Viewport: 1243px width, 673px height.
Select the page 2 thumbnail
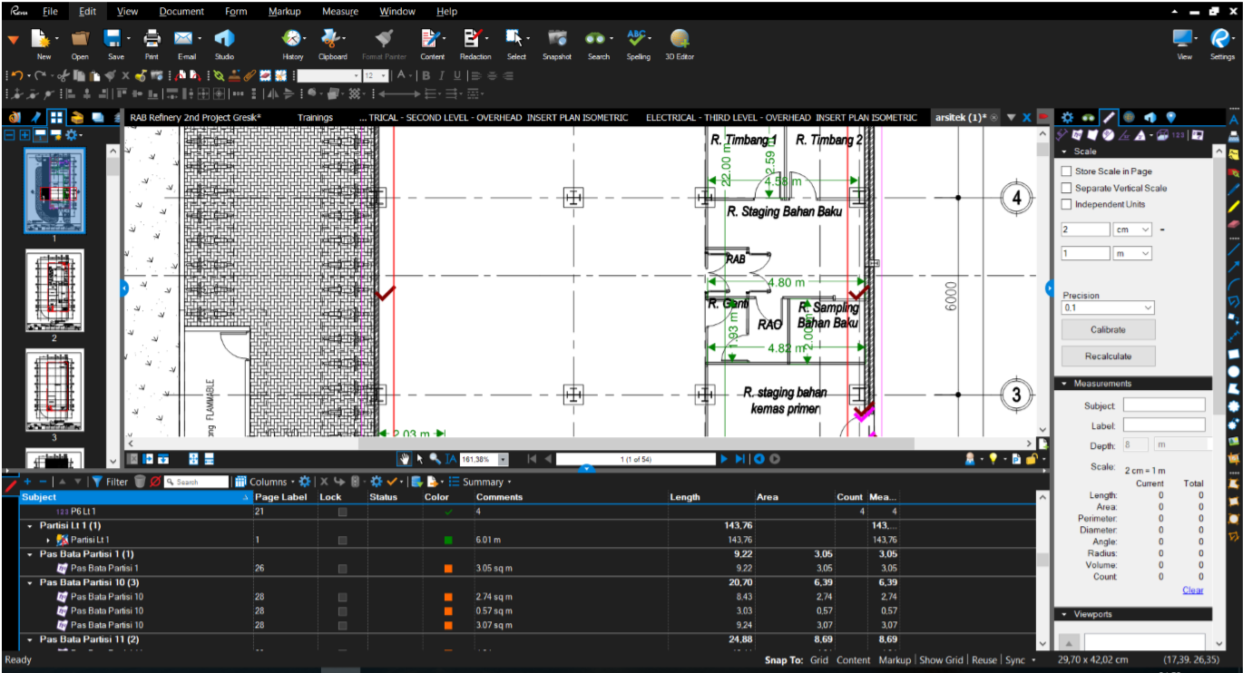click(x=54, y=292)
